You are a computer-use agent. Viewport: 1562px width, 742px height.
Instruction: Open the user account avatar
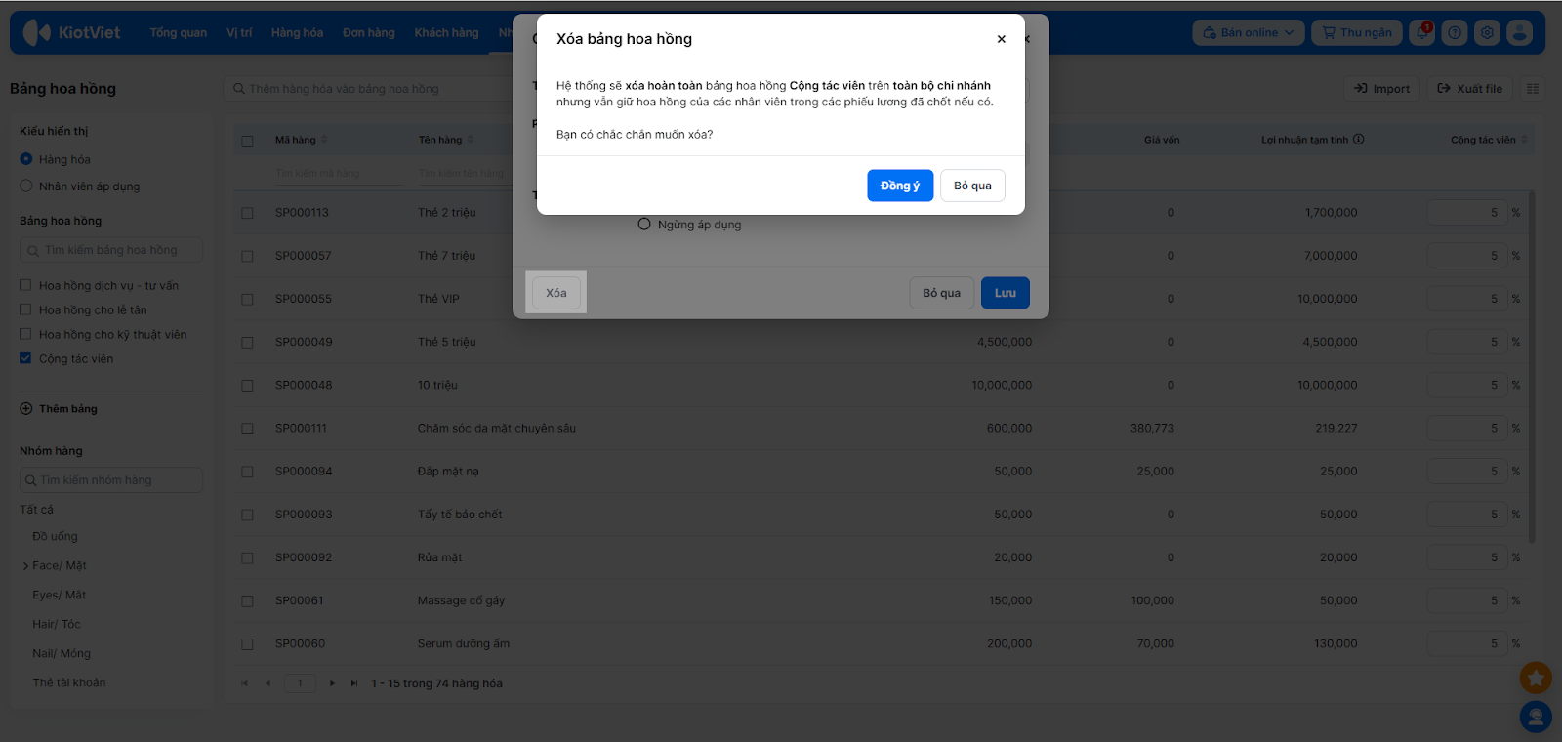tap(1519, 33)
